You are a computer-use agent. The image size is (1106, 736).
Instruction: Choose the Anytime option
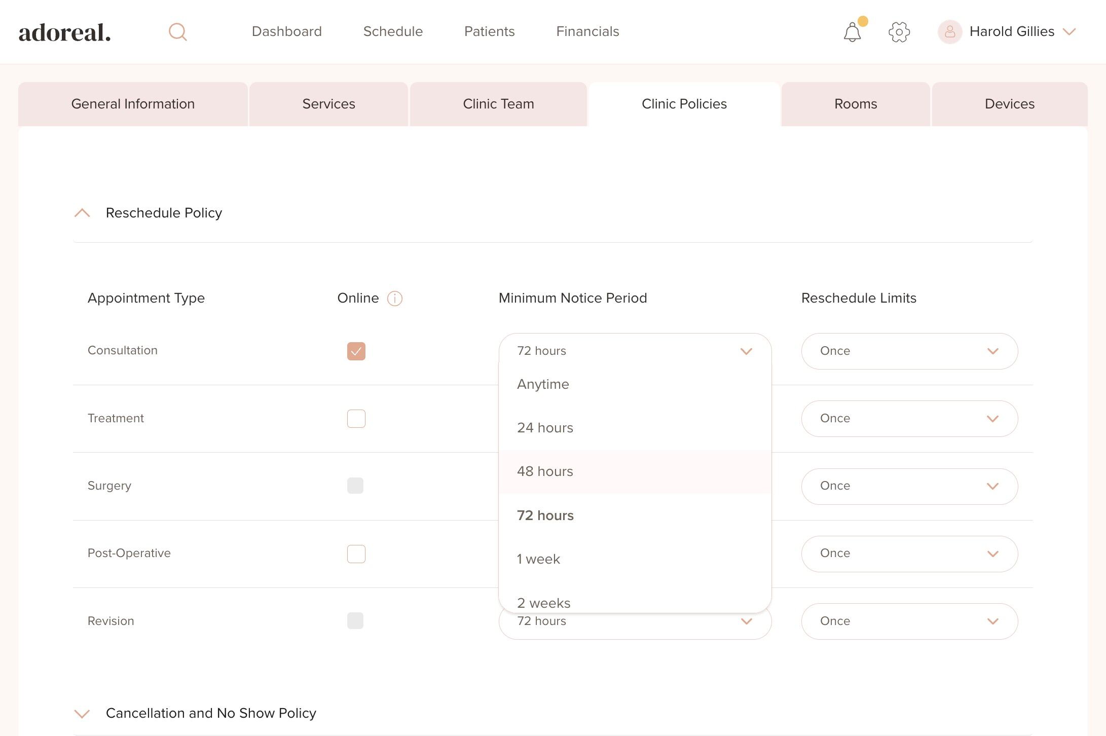(x=543, y=384)
